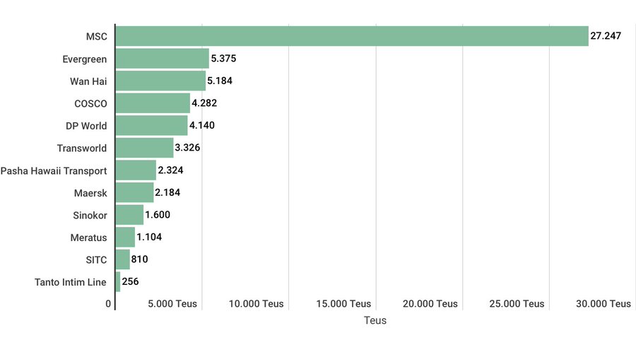Screen dimensions: 636x357
Task: Click the MSC bar in the chart
Action: 351,36
